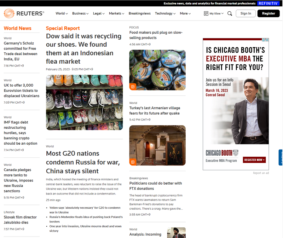Expand the Markets menu
The width and height of the screenshot is (283, 238).
[x=117, y=13]
